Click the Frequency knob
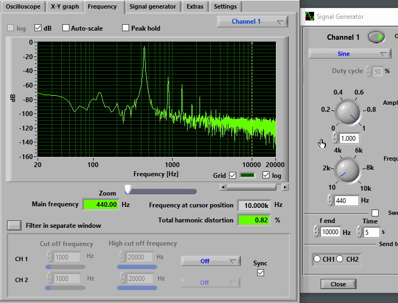This screenshot has height=303, width=398. pyautogui.click(x=347, y=169)
